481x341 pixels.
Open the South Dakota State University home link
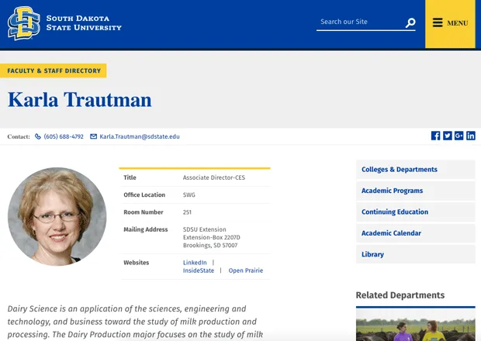(84, 23)
